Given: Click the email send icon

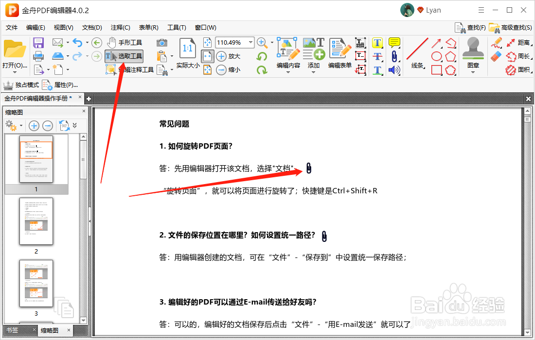Looking at the screenshot, I should tap(58, 43).
